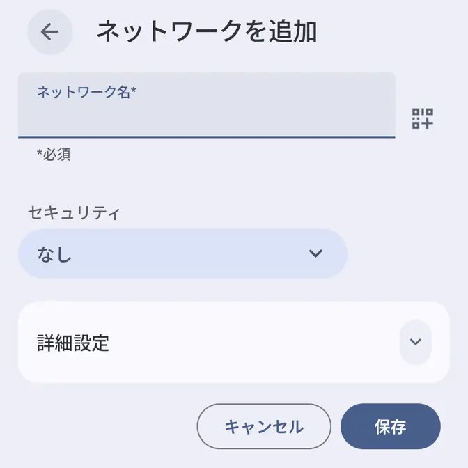Expand the 詳細設定 section

point(233,342)
